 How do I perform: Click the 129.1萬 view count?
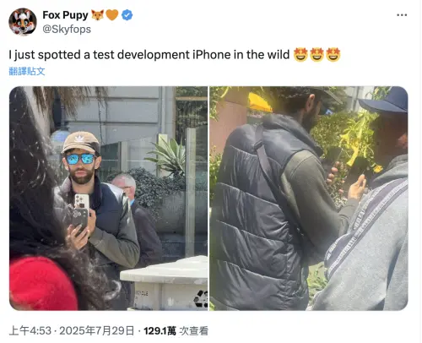160,330
